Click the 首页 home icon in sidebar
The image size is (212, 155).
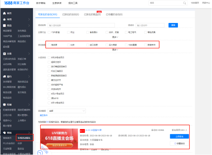(x=4, y=13)
